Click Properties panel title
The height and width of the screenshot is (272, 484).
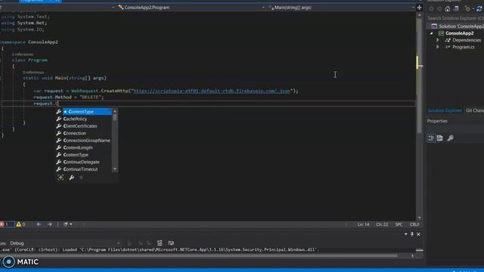437,121
